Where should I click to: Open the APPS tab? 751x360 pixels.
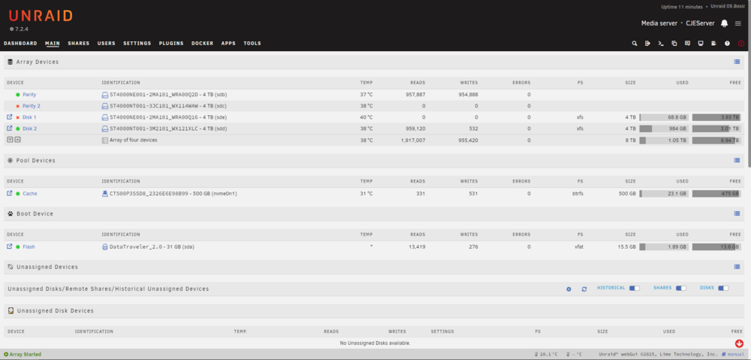[x=228, y=43]
